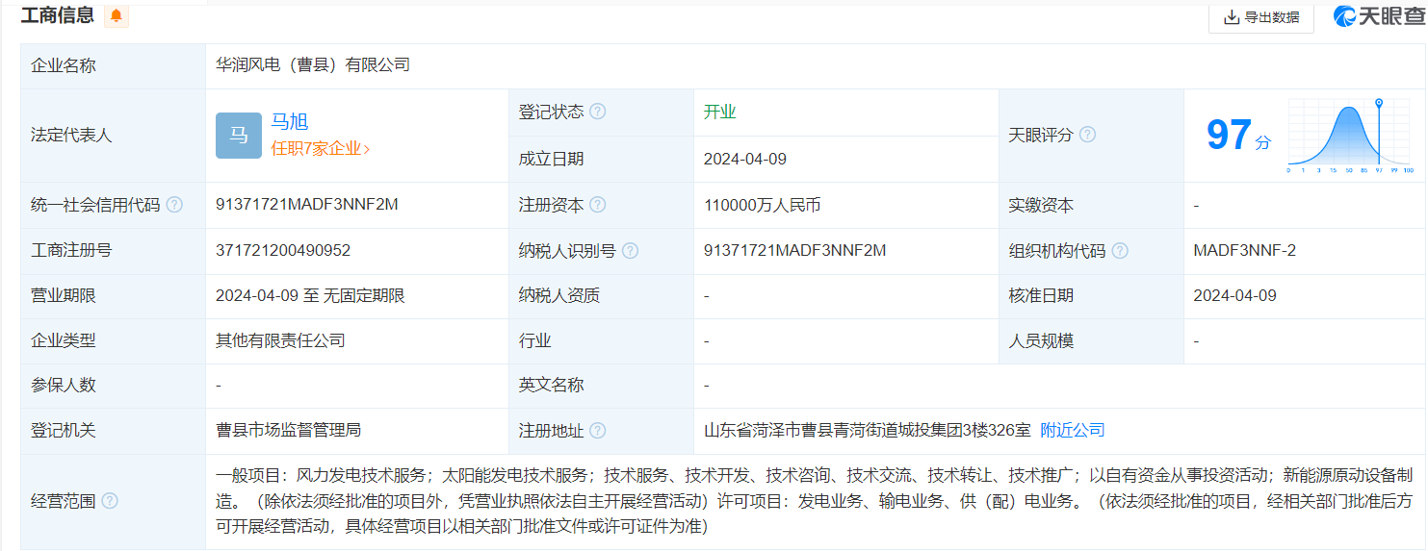Screen dimensions: 1428x551
Task: Click the orange bell alert icon
Action: point(117,15)
